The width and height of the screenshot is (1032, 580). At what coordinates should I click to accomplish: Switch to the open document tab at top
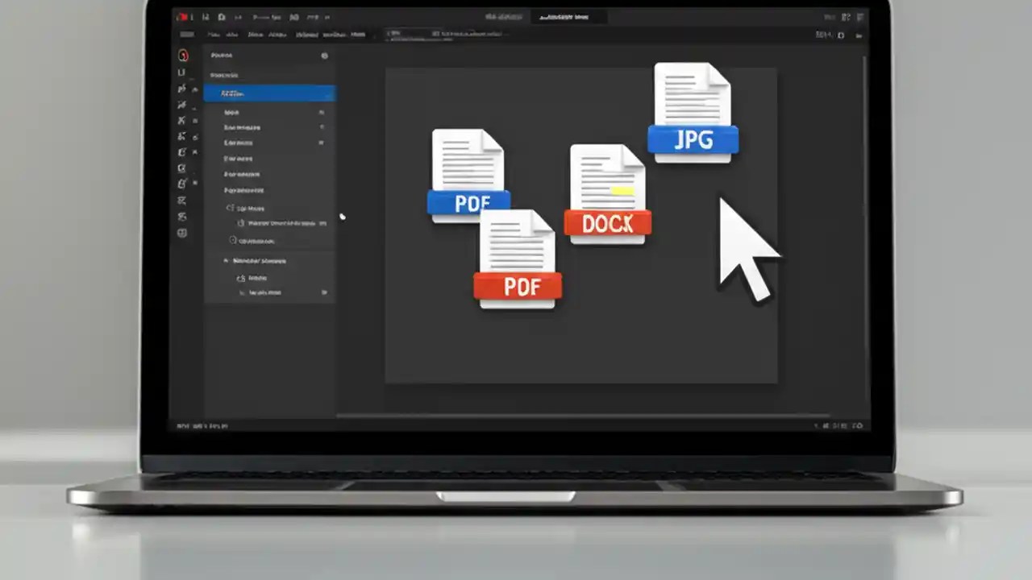[x=564, y=17]
